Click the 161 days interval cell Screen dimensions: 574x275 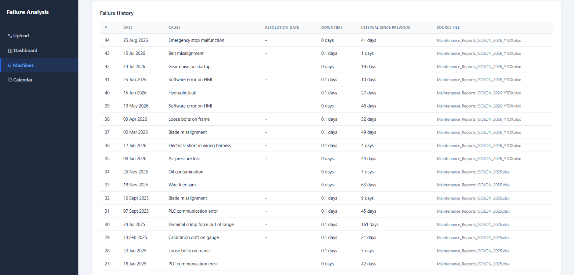pos(370,225)
